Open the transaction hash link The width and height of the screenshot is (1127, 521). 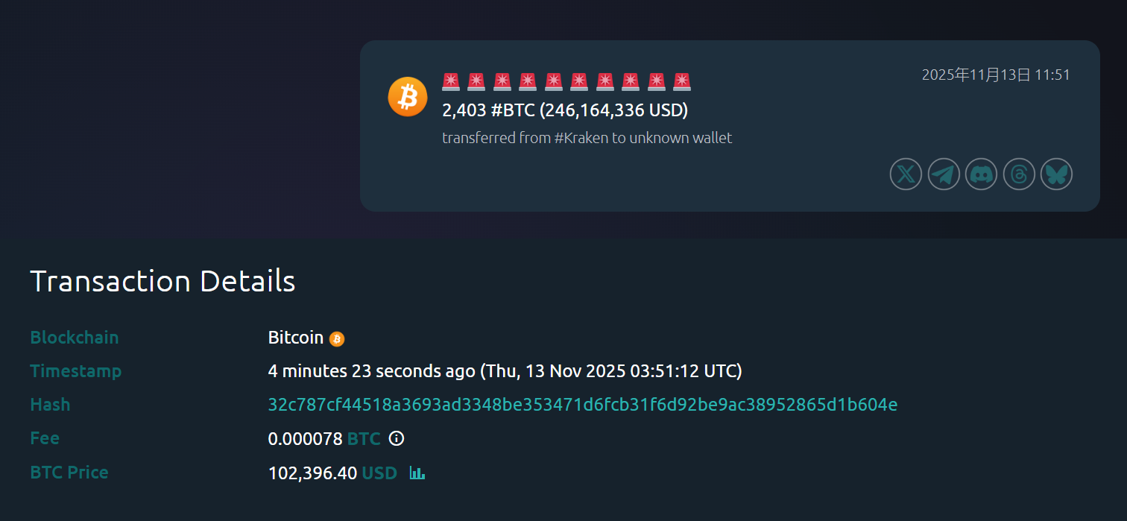tap(582, 405)
